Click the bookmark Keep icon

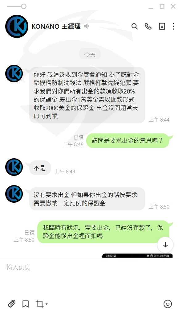[26, 304]
